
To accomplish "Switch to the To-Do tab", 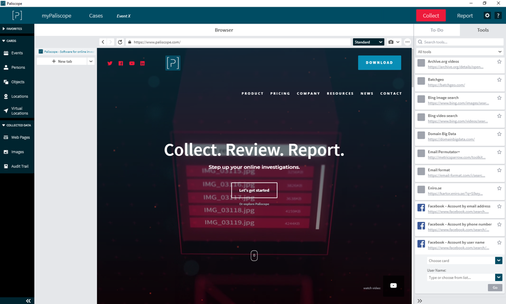I will (437, 30).
